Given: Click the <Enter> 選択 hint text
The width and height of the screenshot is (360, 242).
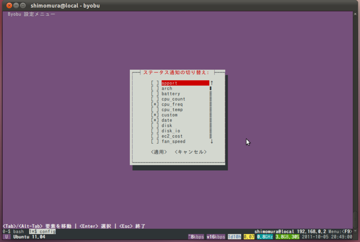Looking at the screenshot, I should point(95,226).
